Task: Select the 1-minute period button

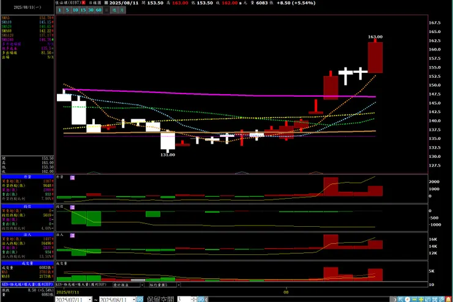Action: pyautogui.click(x=59, y=10)
